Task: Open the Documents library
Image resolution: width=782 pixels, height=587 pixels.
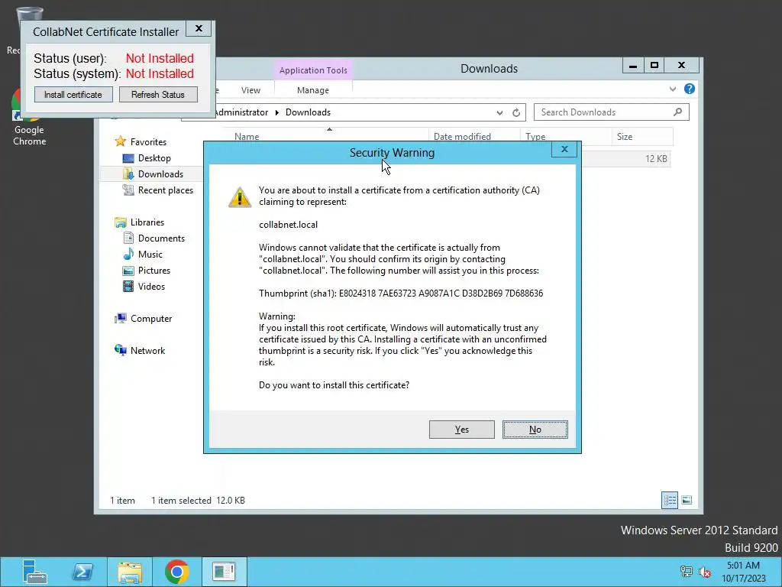Action: pos(161,238)
